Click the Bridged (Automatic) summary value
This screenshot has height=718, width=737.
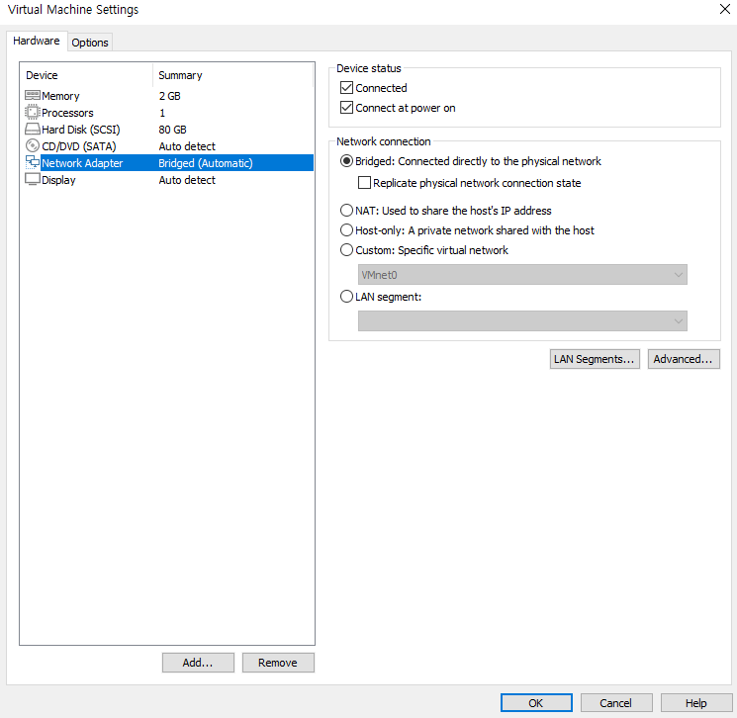(206, 163)
